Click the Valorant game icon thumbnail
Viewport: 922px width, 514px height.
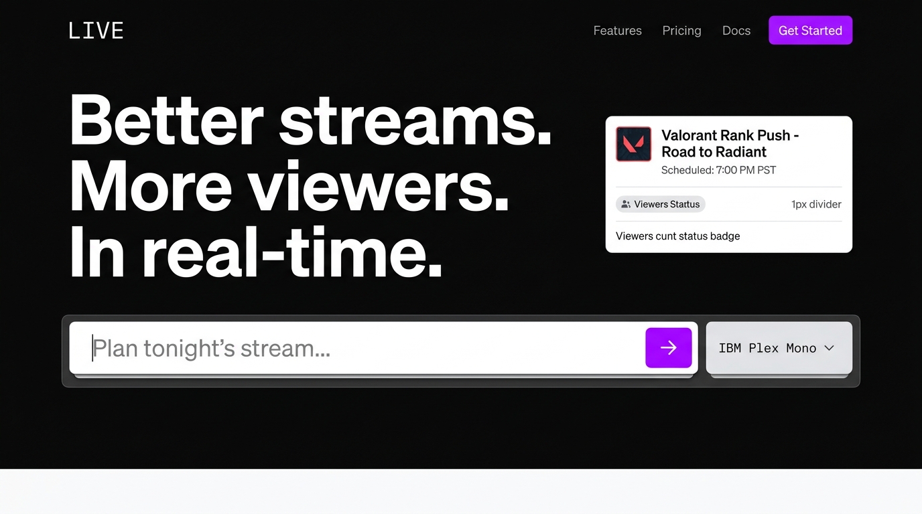coord(633,144)
